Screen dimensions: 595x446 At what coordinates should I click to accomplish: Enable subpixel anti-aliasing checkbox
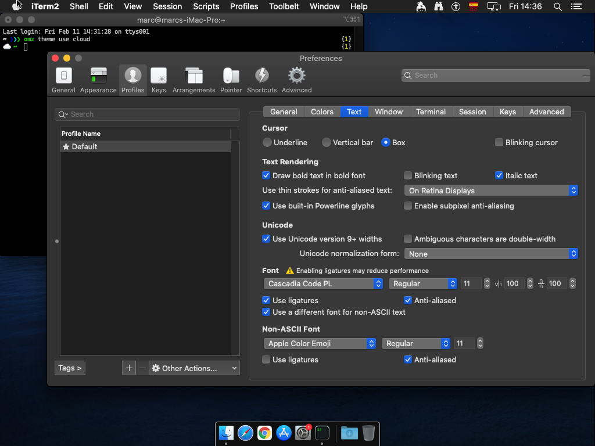pos(408,206)
